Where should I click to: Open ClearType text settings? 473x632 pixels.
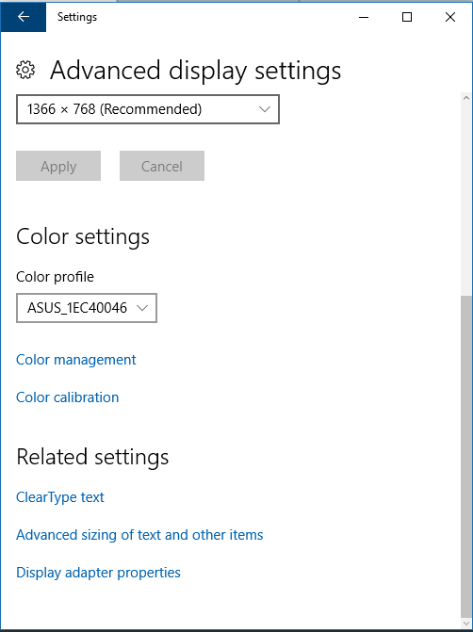click(60, 497)
